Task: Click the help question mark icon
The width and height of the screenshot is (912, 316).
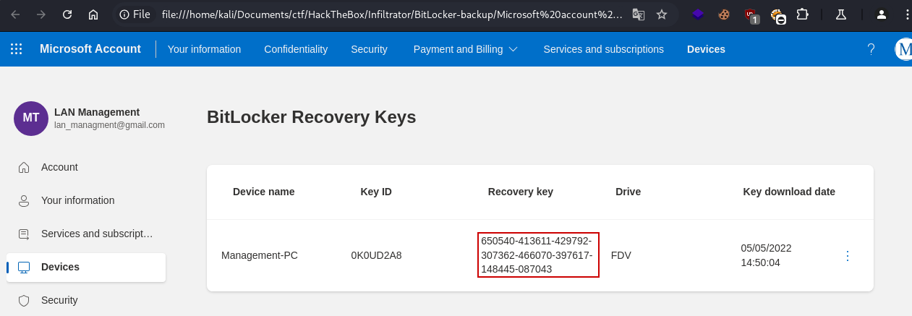Action: [871, 49]
